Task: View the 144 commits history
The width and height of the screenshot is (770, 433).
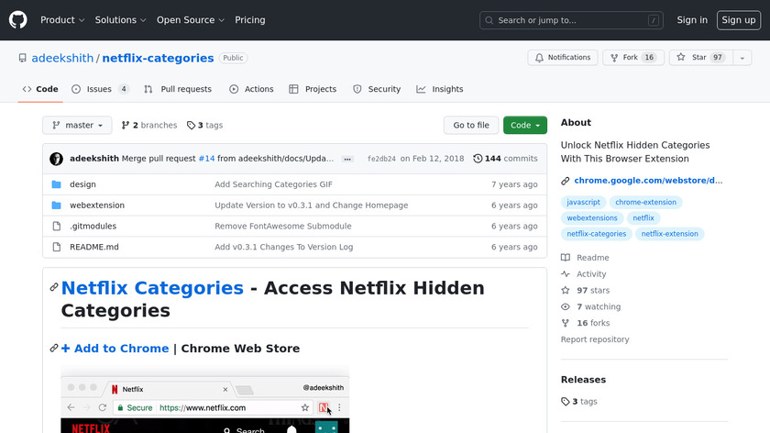Action: click(505, 159)
